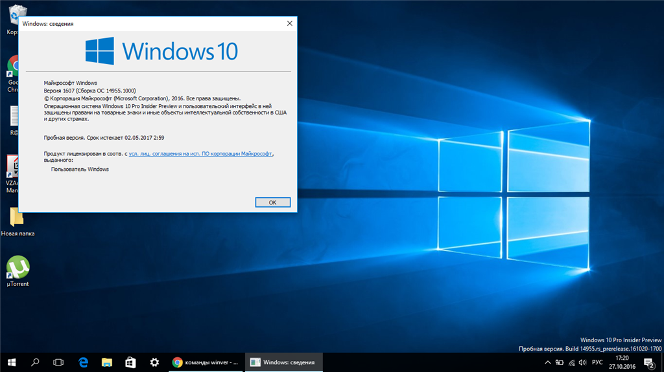
Task: Open taskbar search magnifier
Action: click(35, 362)
